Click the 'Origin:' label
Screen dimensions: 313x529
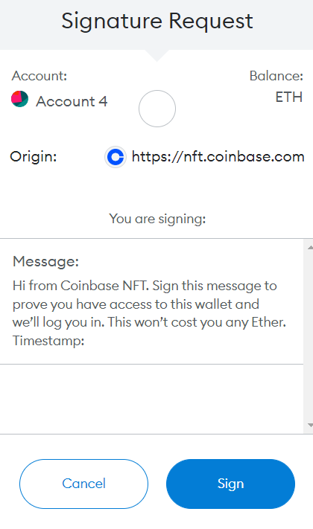point(33,156)
